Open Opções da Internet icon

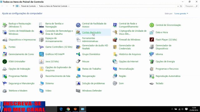(115, 62)
